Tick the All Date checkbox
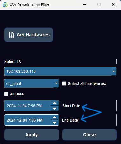The image size is (121, 144). (x=6, y=94)
